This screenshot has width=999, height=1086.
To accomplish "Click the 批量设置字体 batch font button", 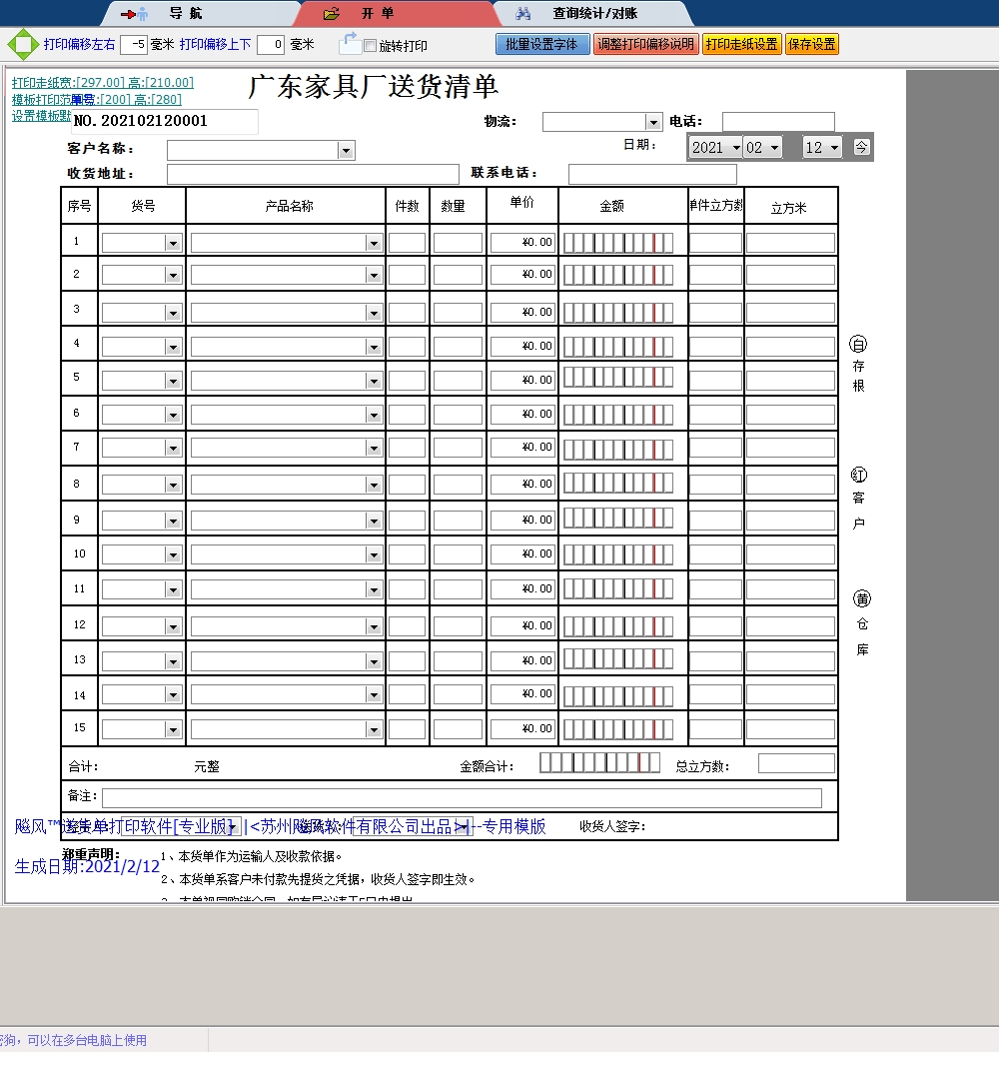I will pos(542,44).
